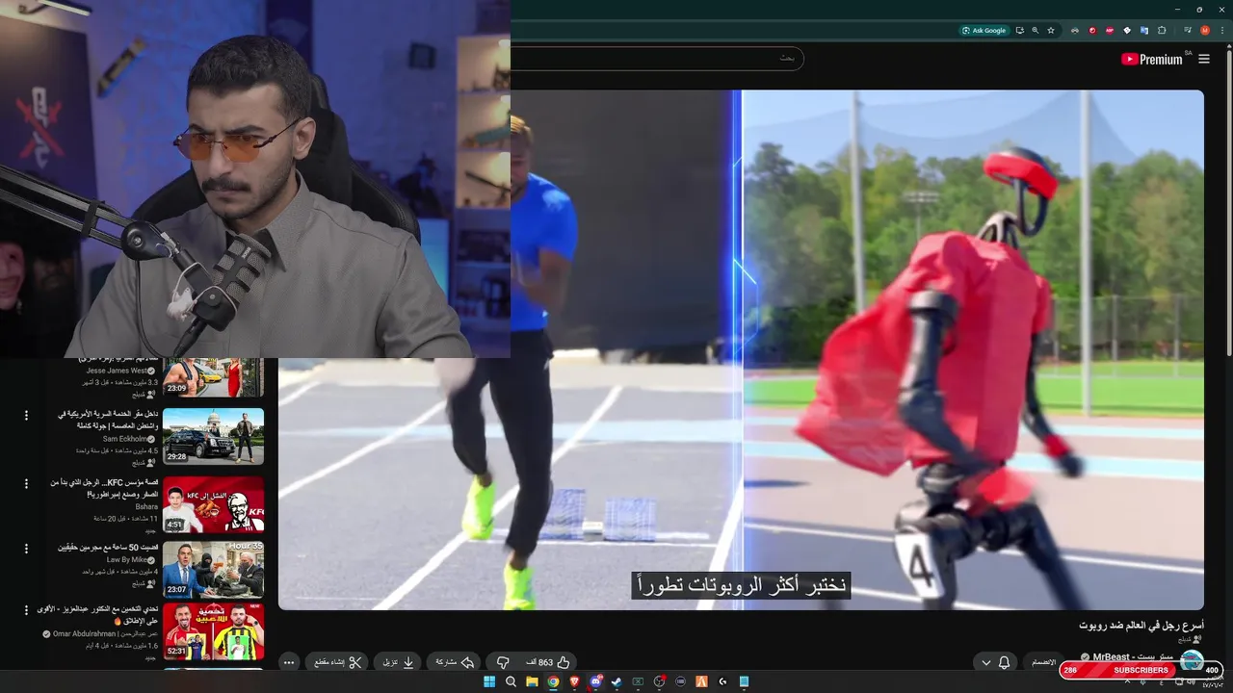Click the Share (مشاركة) button
This screenshot has height=693, width=1233.
tap(455, 662)
